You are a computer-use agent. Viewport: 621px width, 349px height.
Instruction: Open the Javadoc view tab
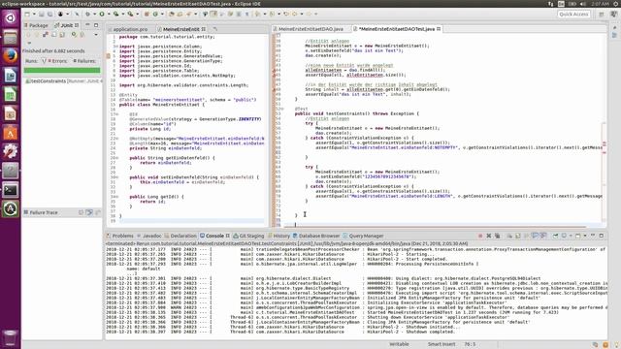click(x=149, y=236)
